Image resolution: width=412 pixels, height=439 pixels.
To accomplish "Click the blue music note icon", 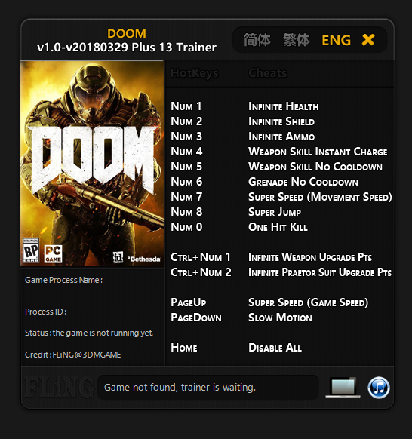I will (x=378, y=388).
